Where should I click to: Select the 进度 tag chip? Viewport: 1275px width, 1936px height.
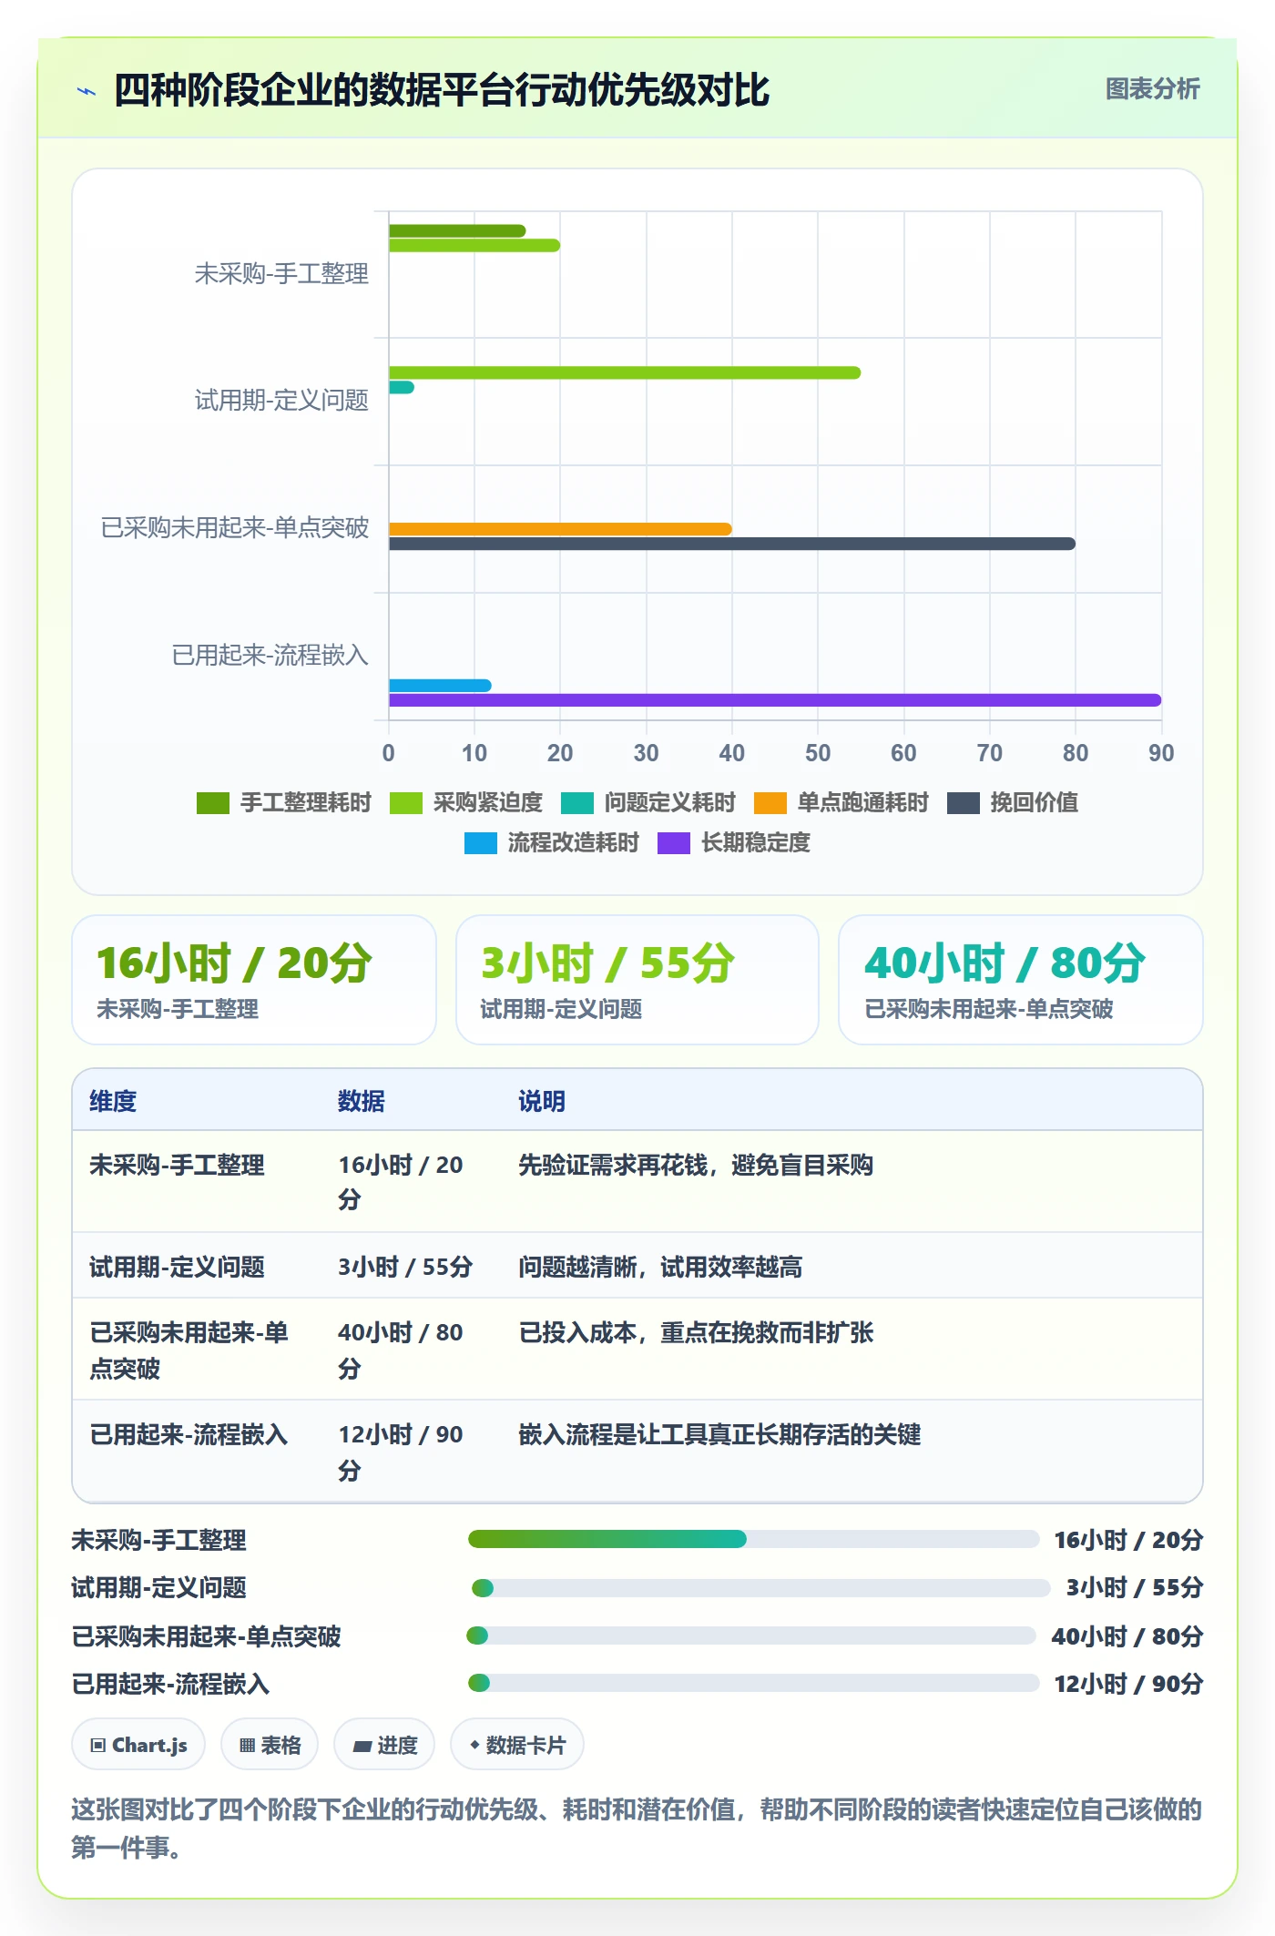pyautogui.click(x=384, y=1745)
